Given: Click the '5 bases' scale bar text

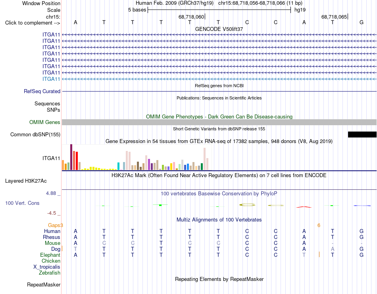Looking at the screenshot, I should pyautogui.click(x=137, y=10).
